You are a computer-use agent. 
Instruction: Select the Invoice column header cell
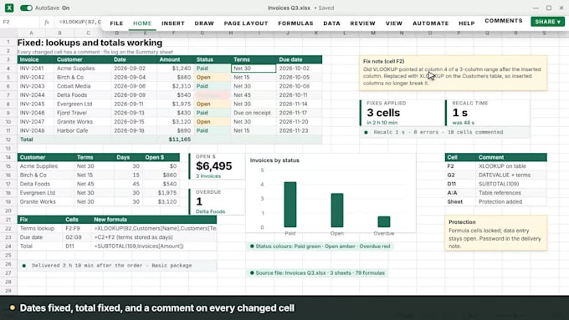[36, 59]
